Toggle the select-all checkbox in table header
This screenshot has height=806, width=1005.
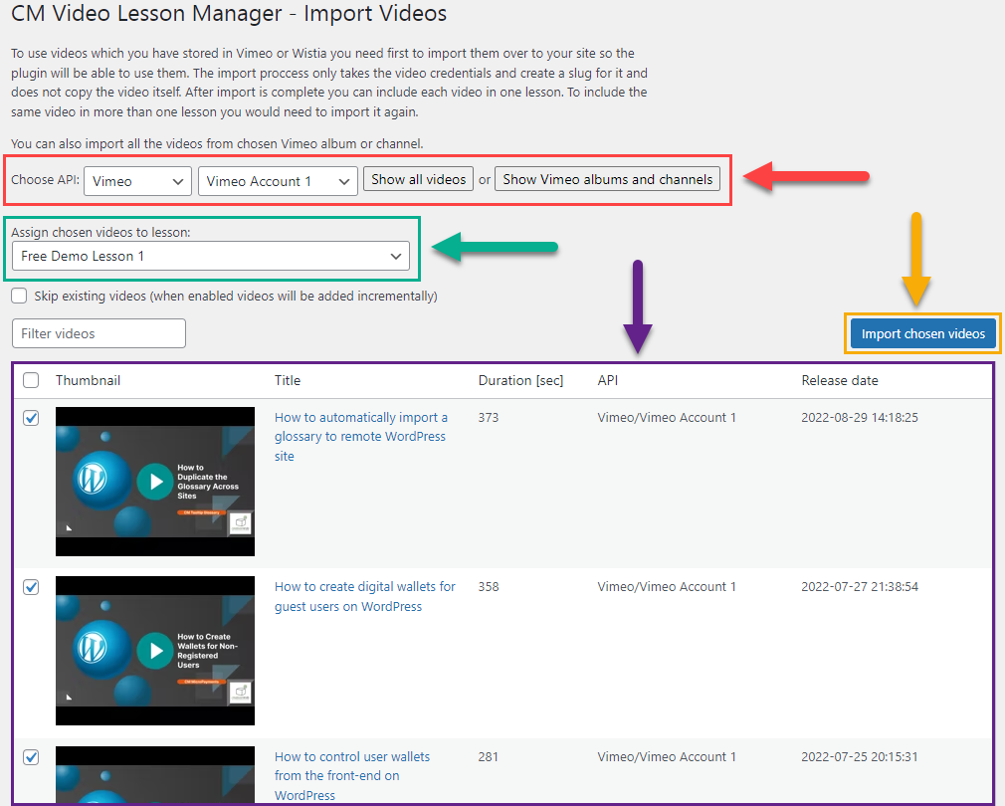(x=31, y=380)
